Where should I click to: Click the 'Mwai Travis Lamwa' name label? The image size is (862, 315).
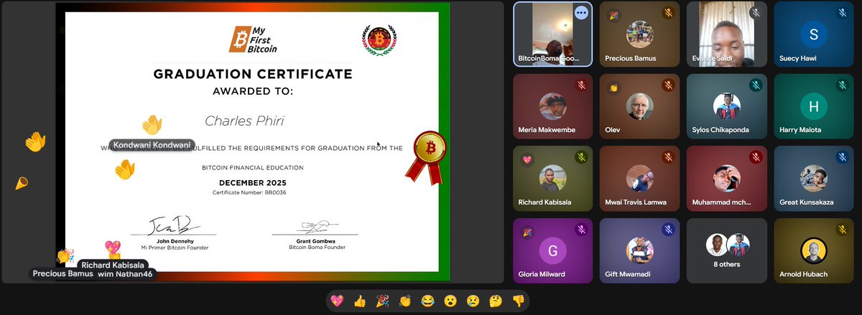point(637,202)
